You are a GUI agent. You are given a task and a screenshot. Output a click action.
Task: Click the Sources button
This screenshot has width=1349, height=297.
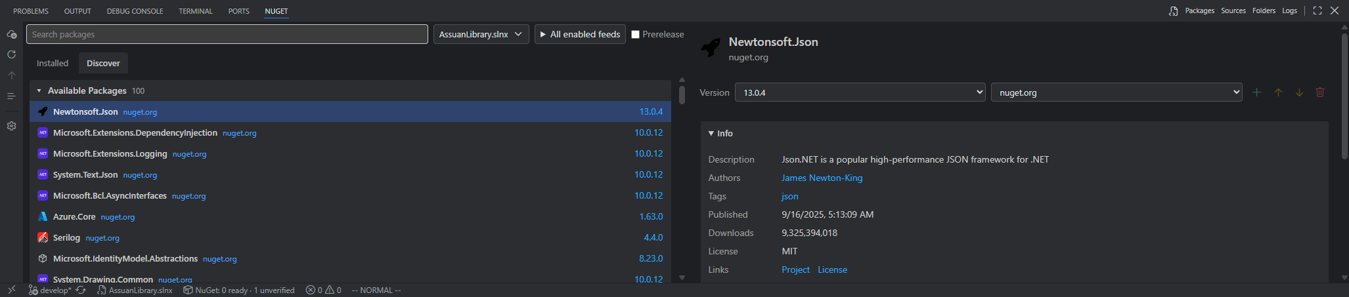coord(1233,10)
